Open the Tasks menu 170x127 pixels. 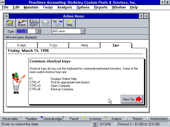point(48,7)
